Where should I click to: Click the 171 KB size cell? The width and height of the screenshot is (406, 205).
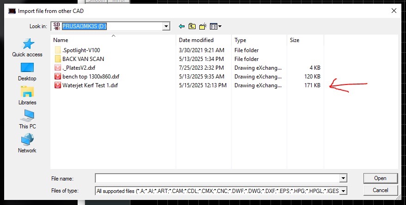point(312,85)
